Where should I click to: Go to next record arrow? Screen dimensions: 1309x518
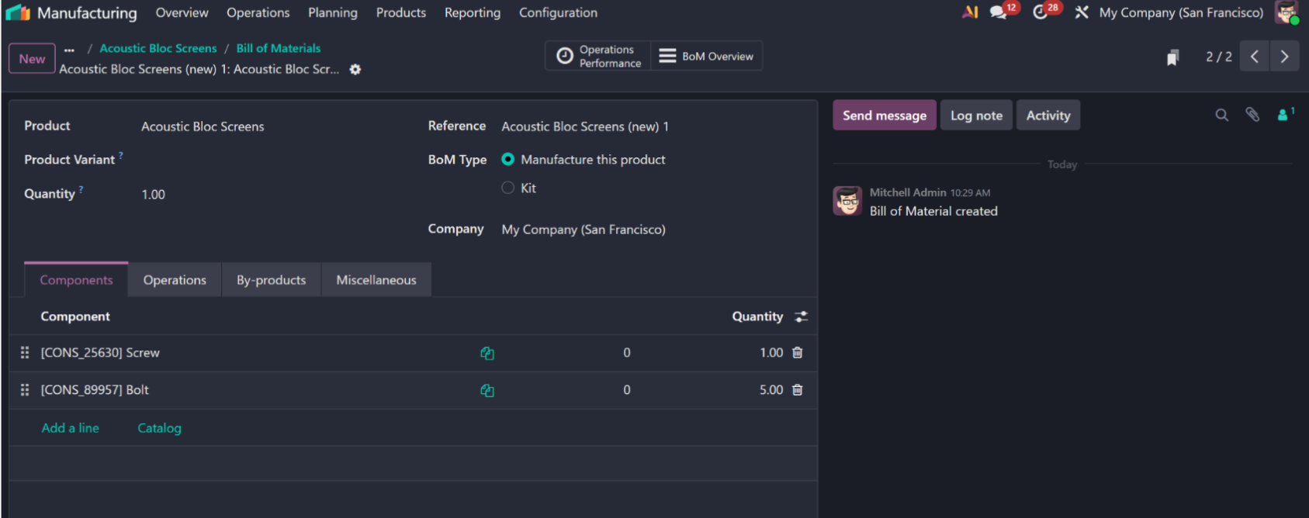pyautogui.click(x=1284, y=57)
